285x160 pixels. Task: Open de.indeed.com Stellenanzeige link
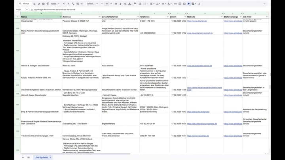pyautogui.click(x=233, y=112)
